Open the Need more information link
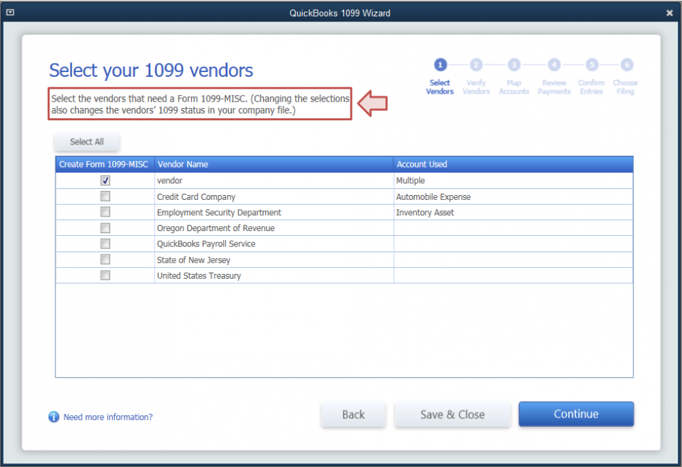The height and width of the screenshot is (467, 682). coord(108,417)
